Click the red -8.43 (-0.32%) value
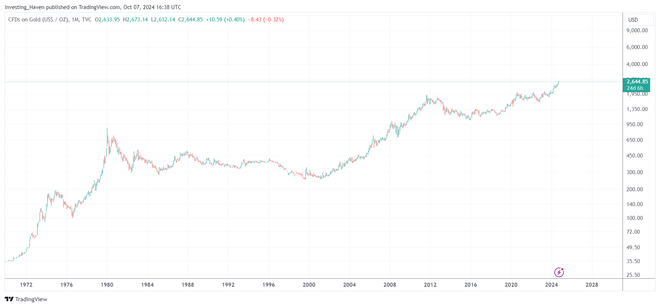Screen dimensions: 660x307 (x=266, y=20)
